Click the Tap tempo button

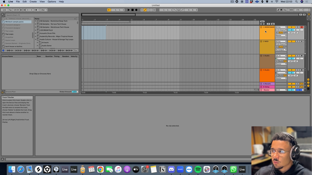[x=10, y=10]
